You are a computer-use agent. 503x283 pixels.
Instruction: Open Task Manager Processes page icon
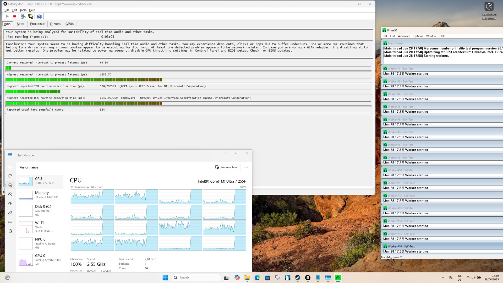point(10,176)
